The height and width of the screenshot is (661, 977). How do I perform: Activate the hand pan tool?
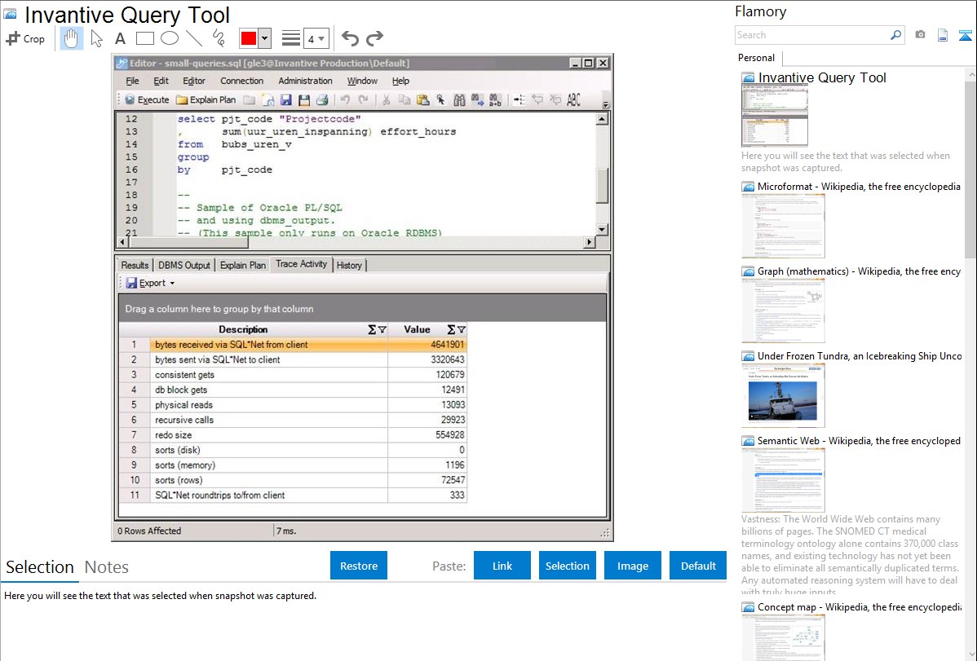72,38
